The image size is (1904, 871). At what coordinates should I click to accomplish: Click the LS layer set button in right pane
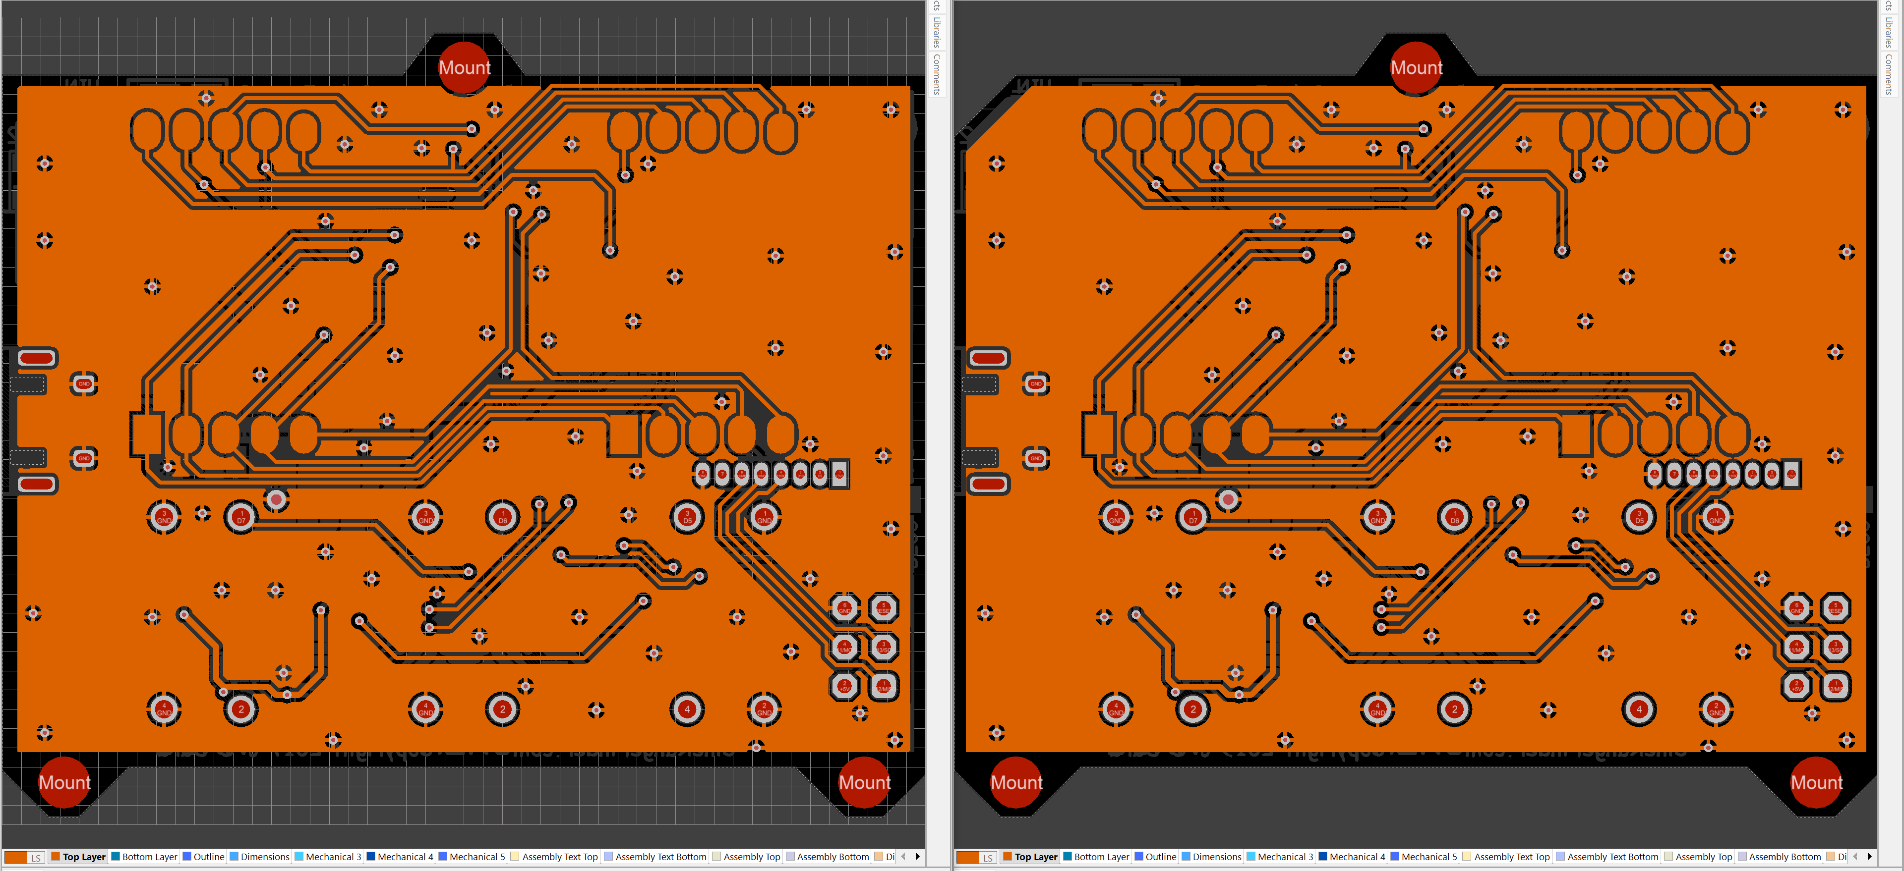click(x=988, y=857)
